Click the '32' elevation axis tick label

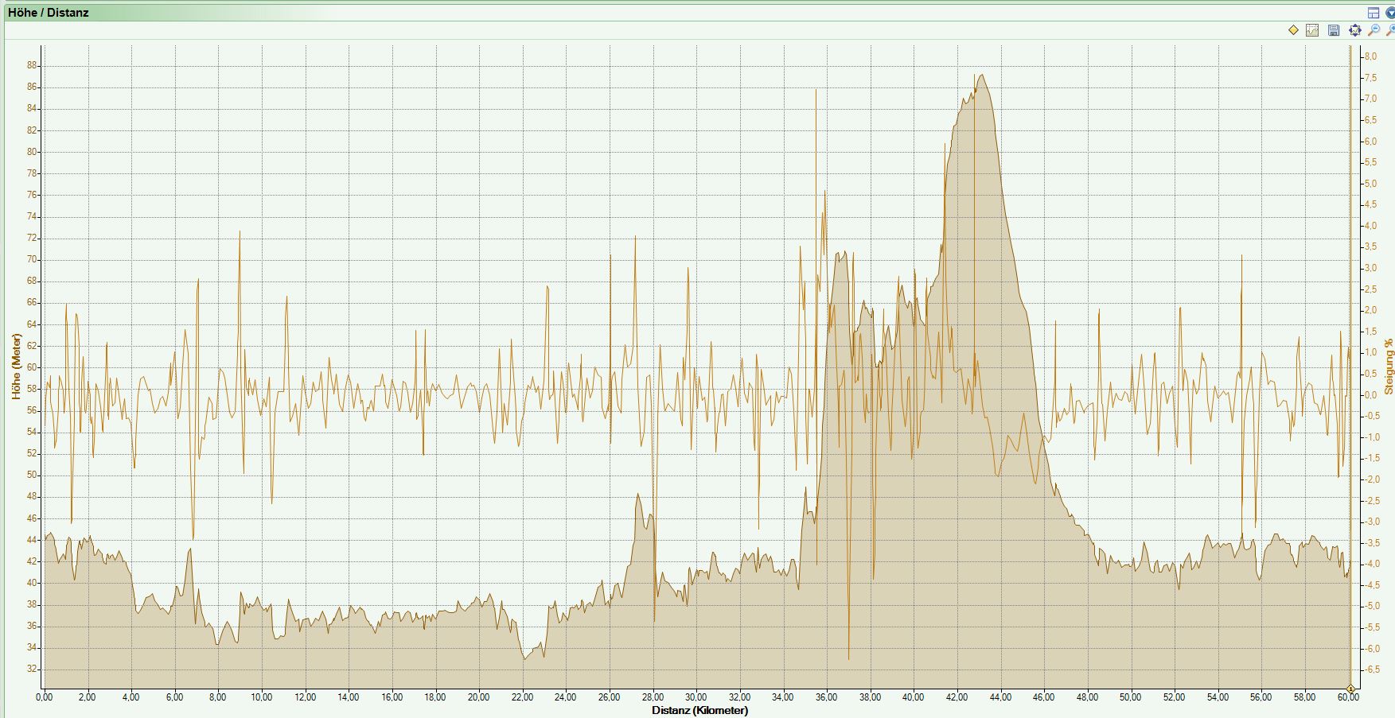pos(33,669)
